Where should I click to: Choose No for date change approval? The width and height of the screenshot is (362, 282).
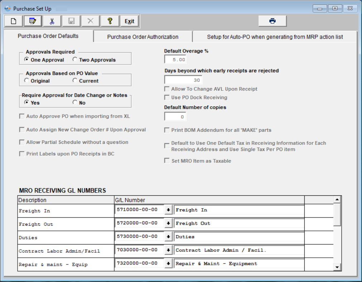pyautogui.click(x=75, y=102)
